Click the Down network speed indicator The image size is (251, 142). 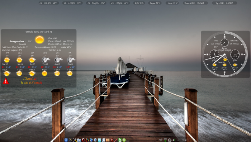pos(195,3)
